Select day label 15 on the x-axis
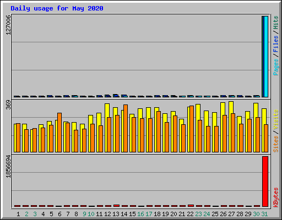Viewport: 282px width, 220px height. click(x=132, y=214)
